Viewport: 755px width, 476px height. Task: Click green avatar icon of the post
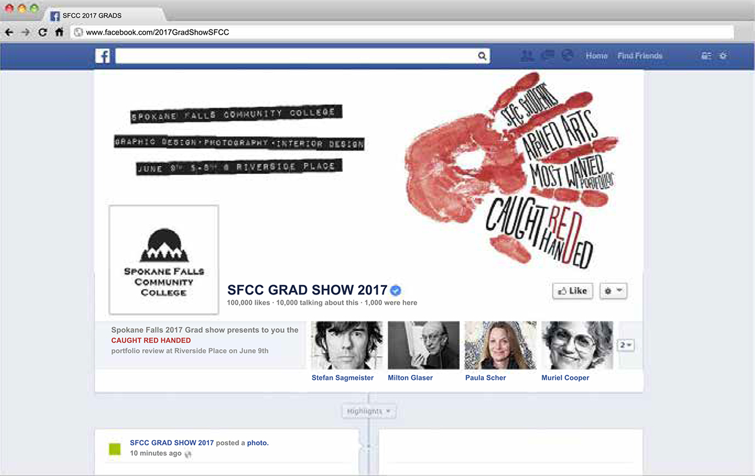tap(115, 448)
